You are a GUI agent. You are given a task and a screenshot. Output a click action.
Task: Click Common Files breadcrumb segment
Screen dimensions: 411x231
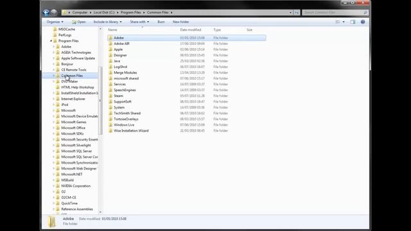(158, 12)
